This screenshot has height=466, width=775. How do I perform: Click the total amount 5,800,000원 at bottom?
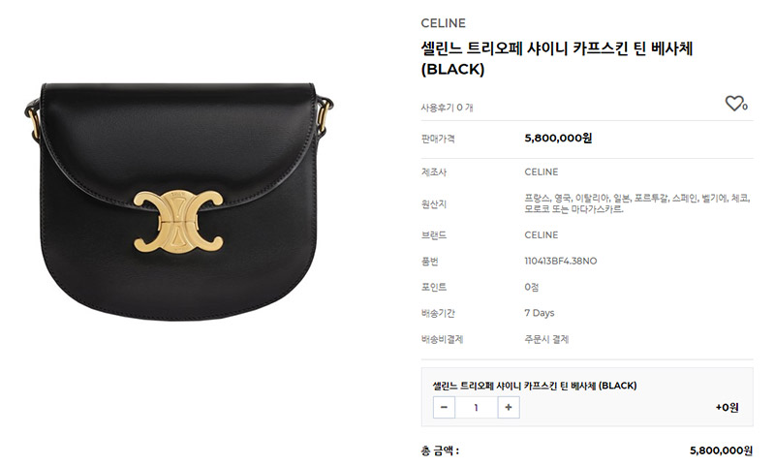click(721, 450)
